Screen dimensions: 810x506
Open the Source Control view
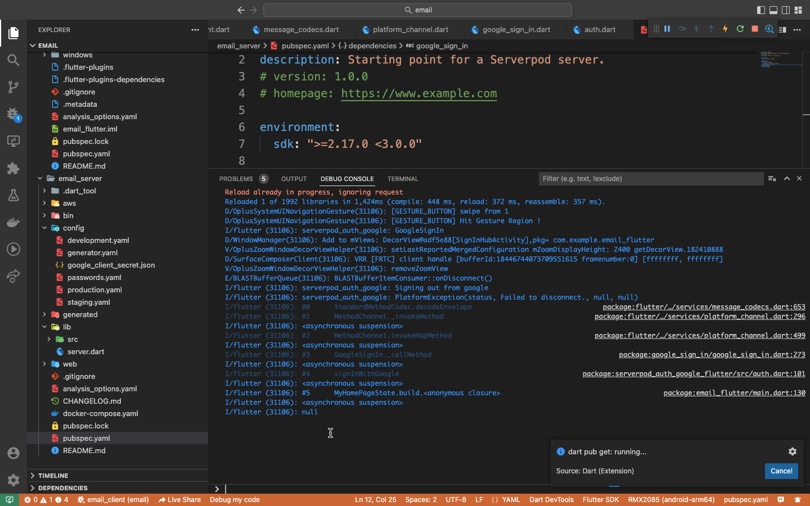[x=13, y=87]
